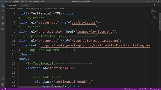
Task: Click the UTF-8 encoding selector
Action: [141, 89]
